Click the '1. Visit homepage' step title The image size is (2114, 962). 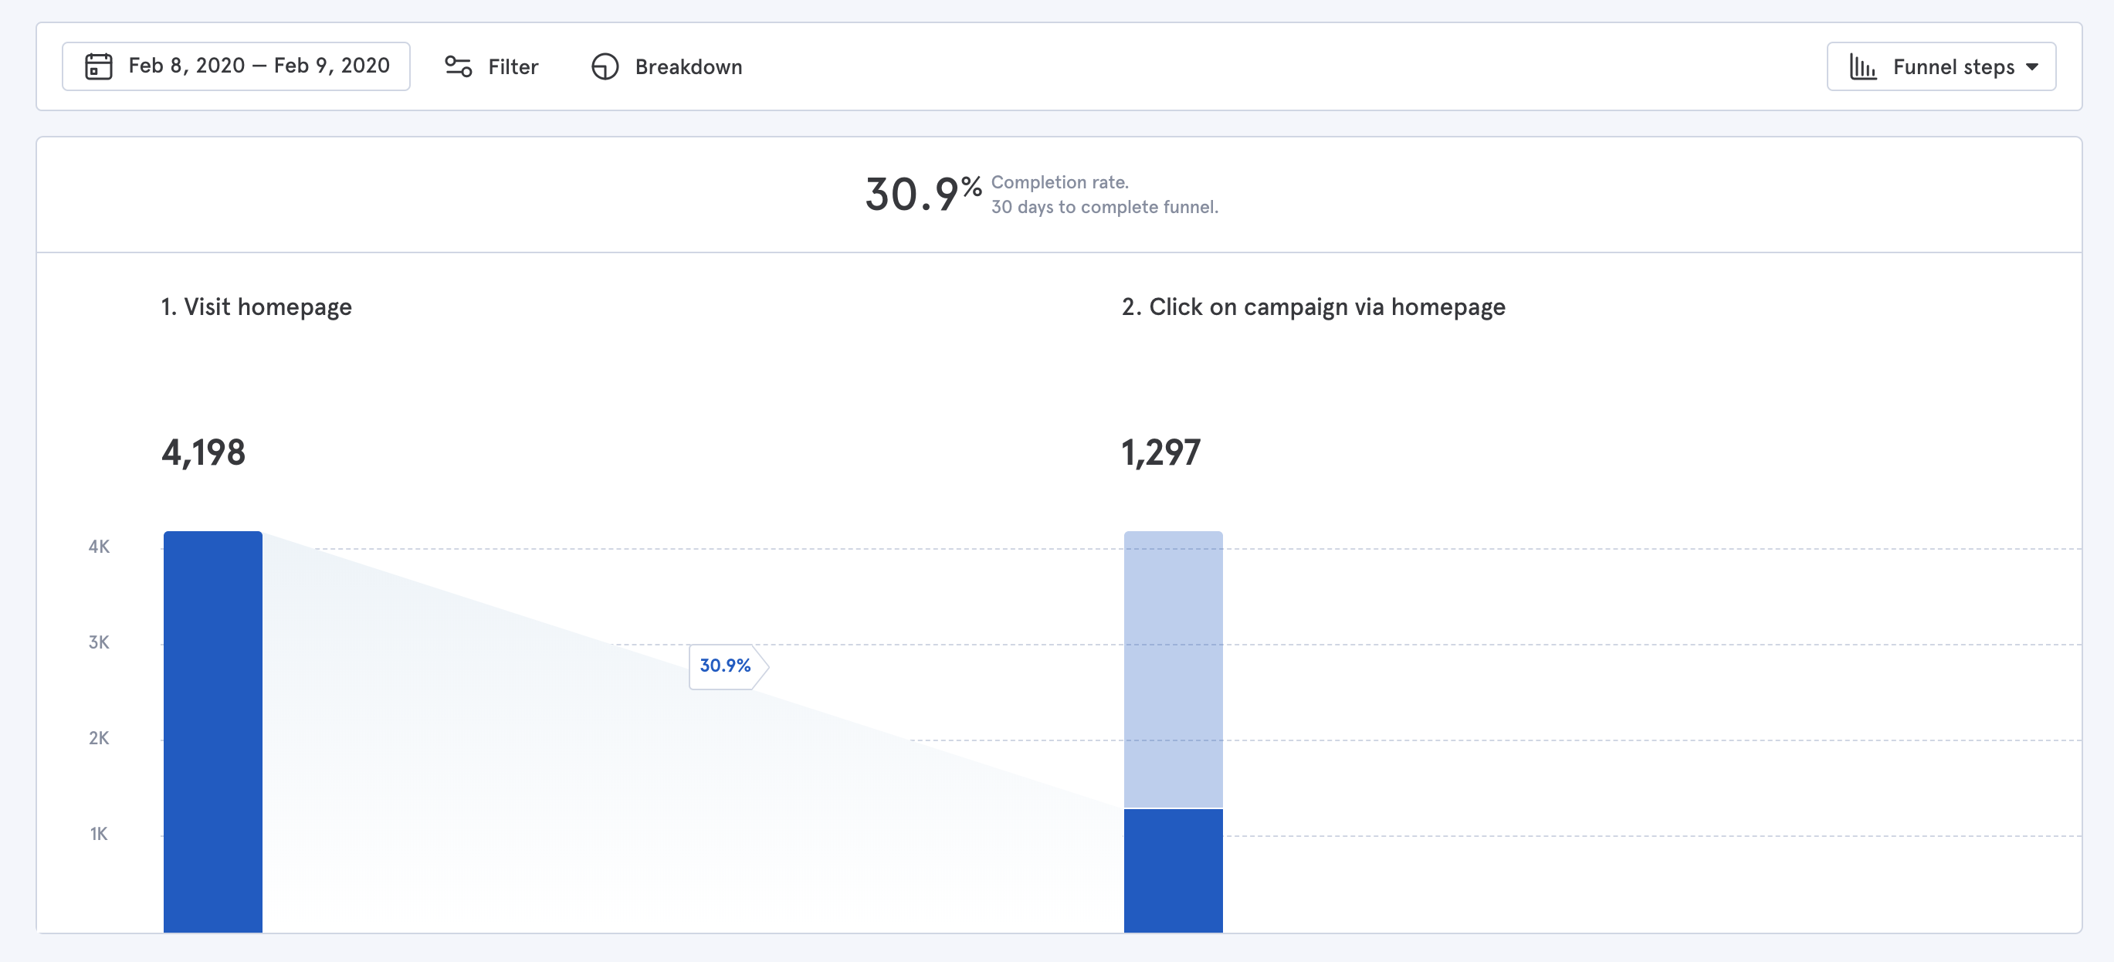pyautogui.click(x=256, y=307)
